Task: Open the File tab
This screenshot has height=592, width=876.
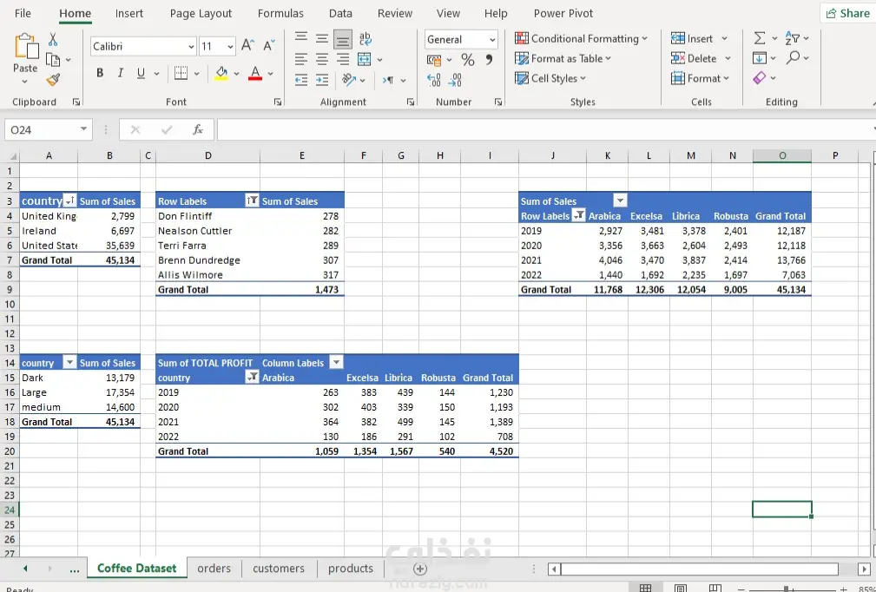Action: [23, 13]
